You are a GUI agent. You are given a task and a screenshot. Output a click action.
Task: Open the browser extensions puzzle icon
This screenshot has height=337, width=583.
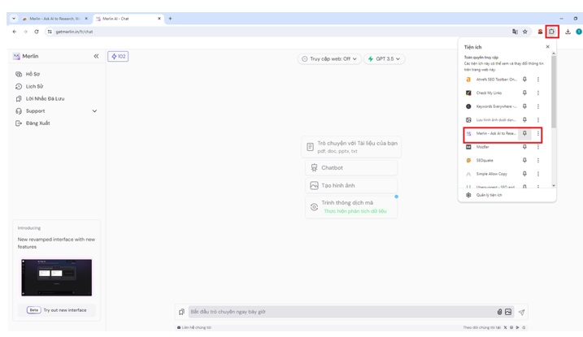pos(552,32)
